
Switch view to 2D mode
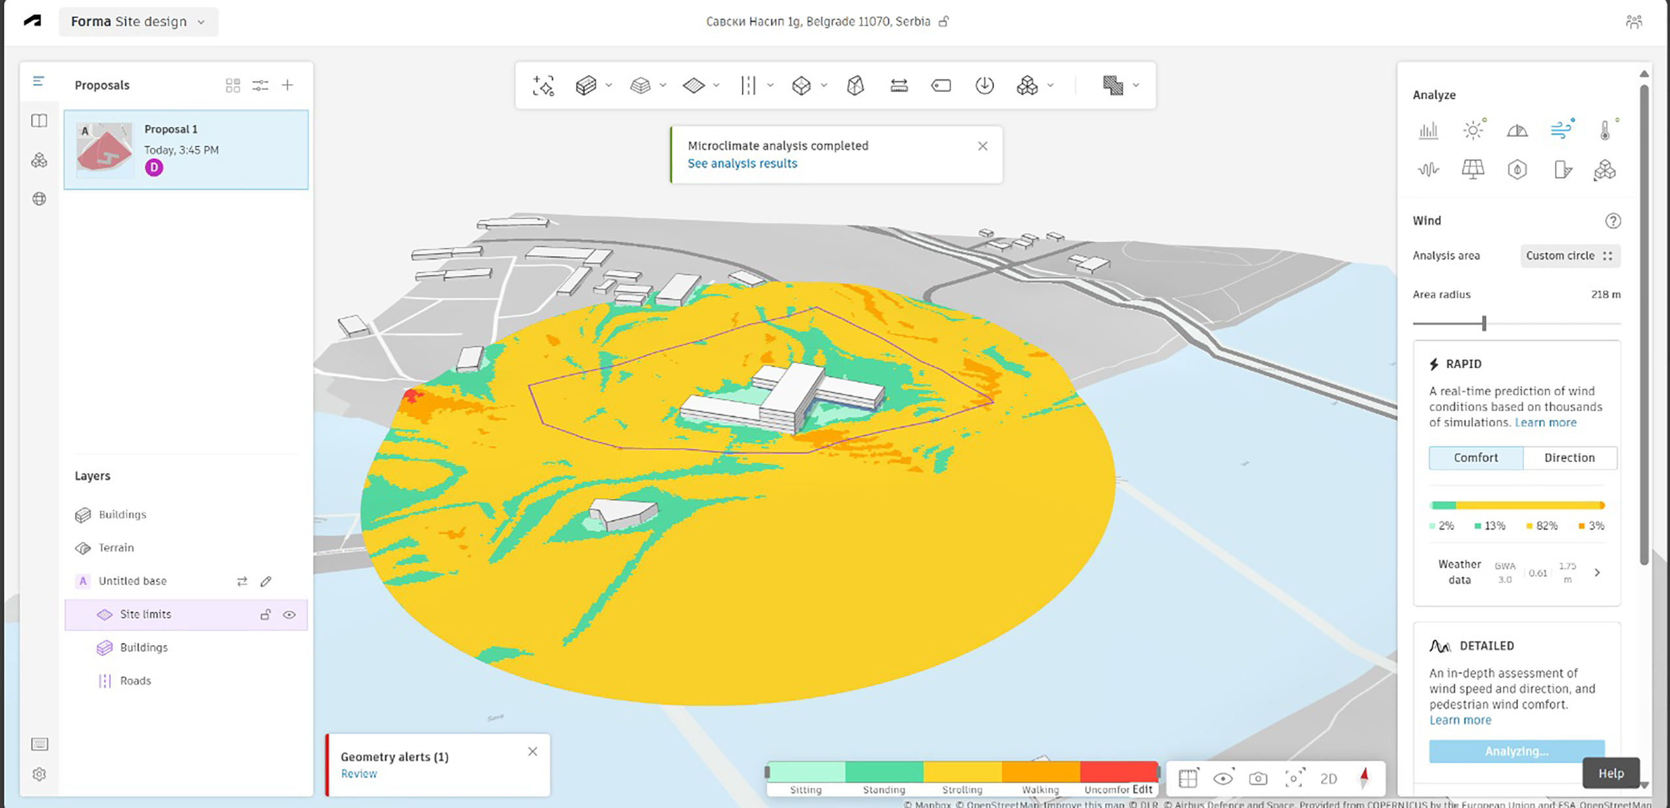click(1328, 778)
